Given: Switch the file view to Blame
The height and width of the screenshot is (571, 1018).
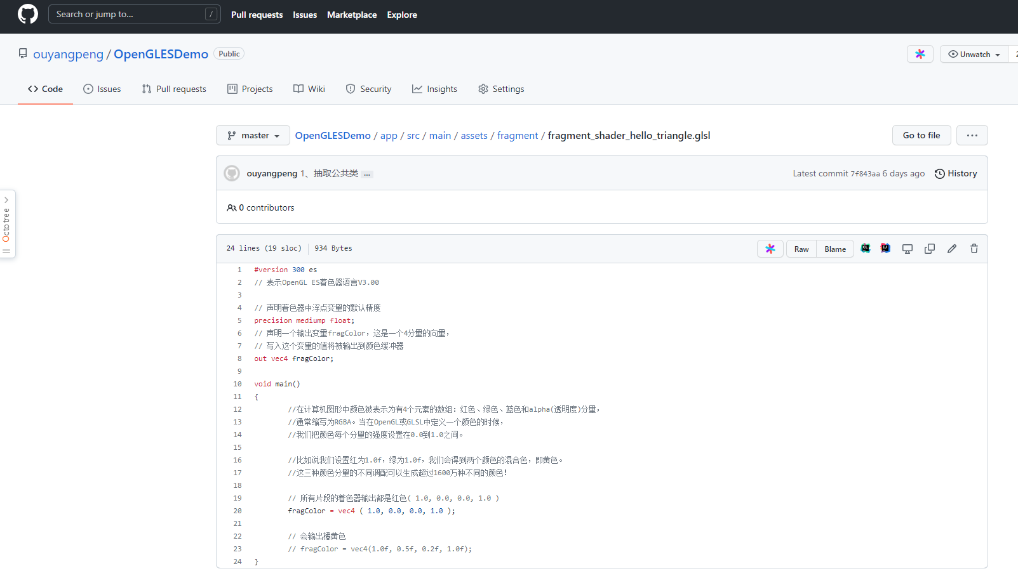Looking at the screenshot, I should (x=834, y=249).
